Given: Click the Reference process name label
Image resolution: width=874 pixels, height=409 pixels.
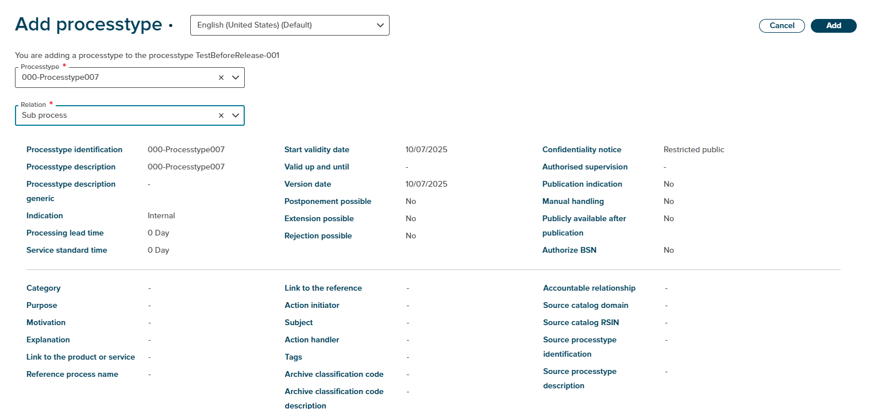Looking at the screenshot, I should (72, 375).
